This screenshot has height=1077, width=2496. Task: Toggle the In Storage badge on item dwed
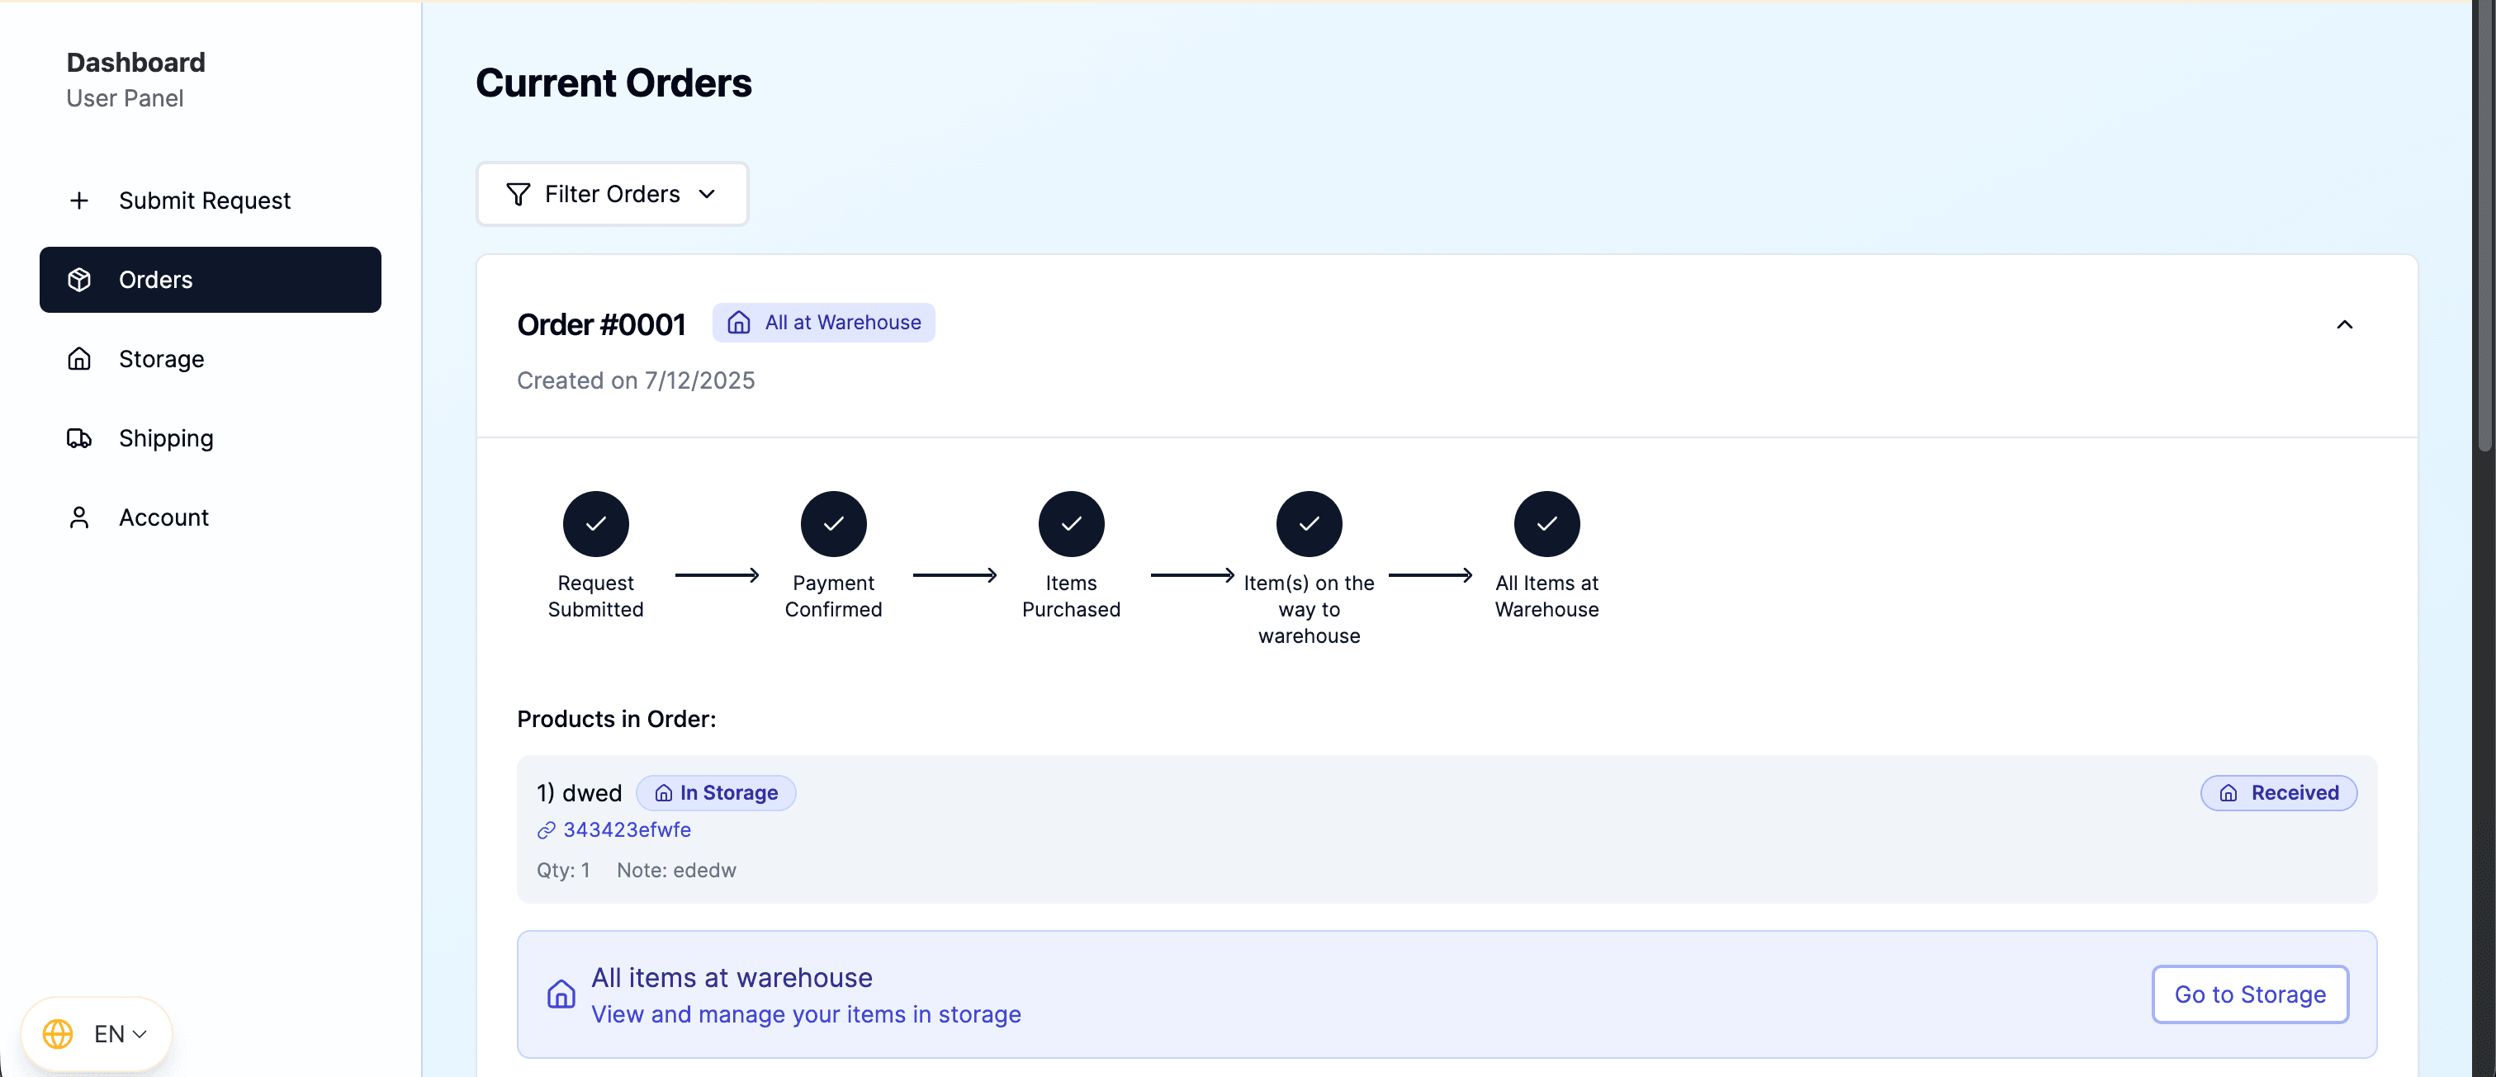pos(715,792)
